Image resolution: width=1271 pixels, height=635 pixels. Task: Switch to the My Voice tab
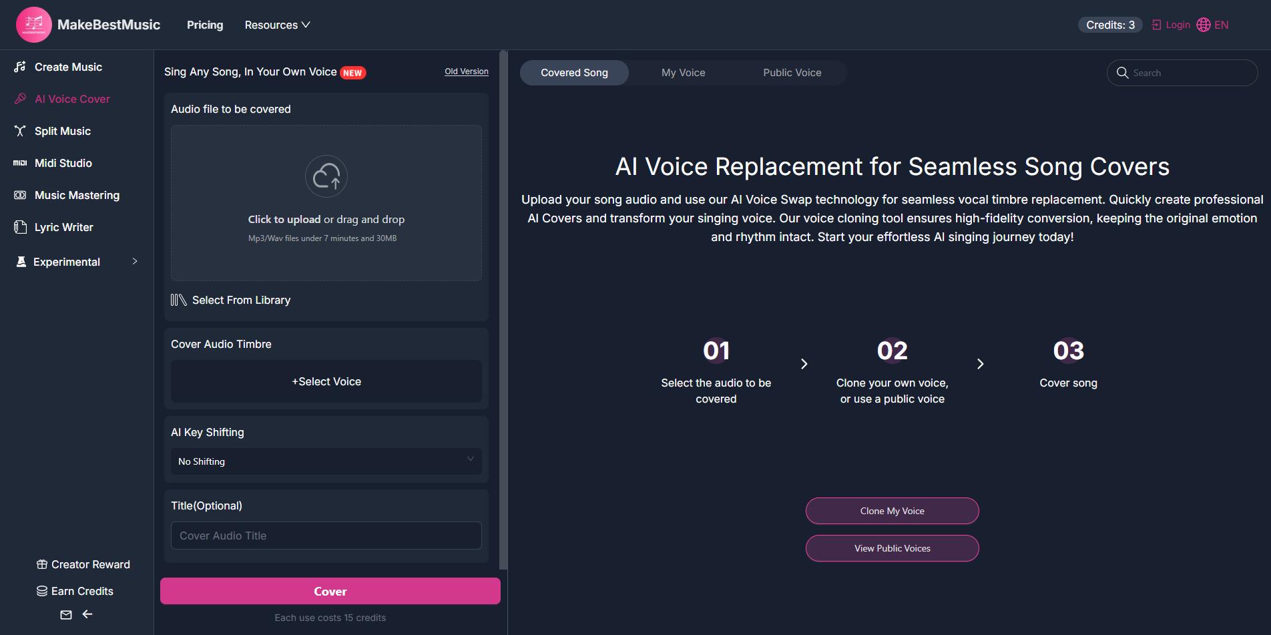[x=683, y=73]
